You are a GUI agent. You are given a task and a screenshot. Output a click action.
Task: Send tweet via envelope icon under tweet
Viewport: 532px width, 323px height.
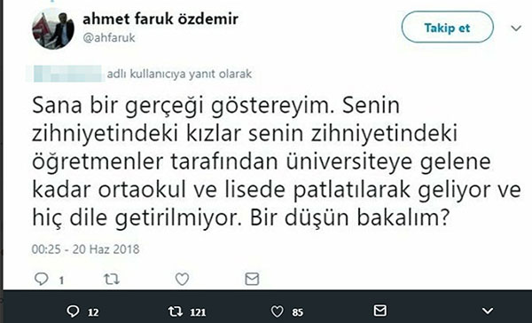(252, 280)
